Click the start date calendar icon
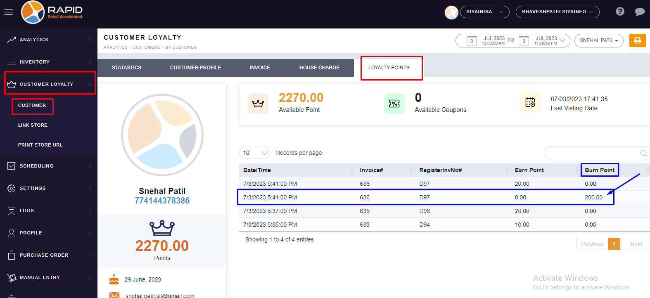The height and width of the screenshot is (298, 650). coord(472,41)
